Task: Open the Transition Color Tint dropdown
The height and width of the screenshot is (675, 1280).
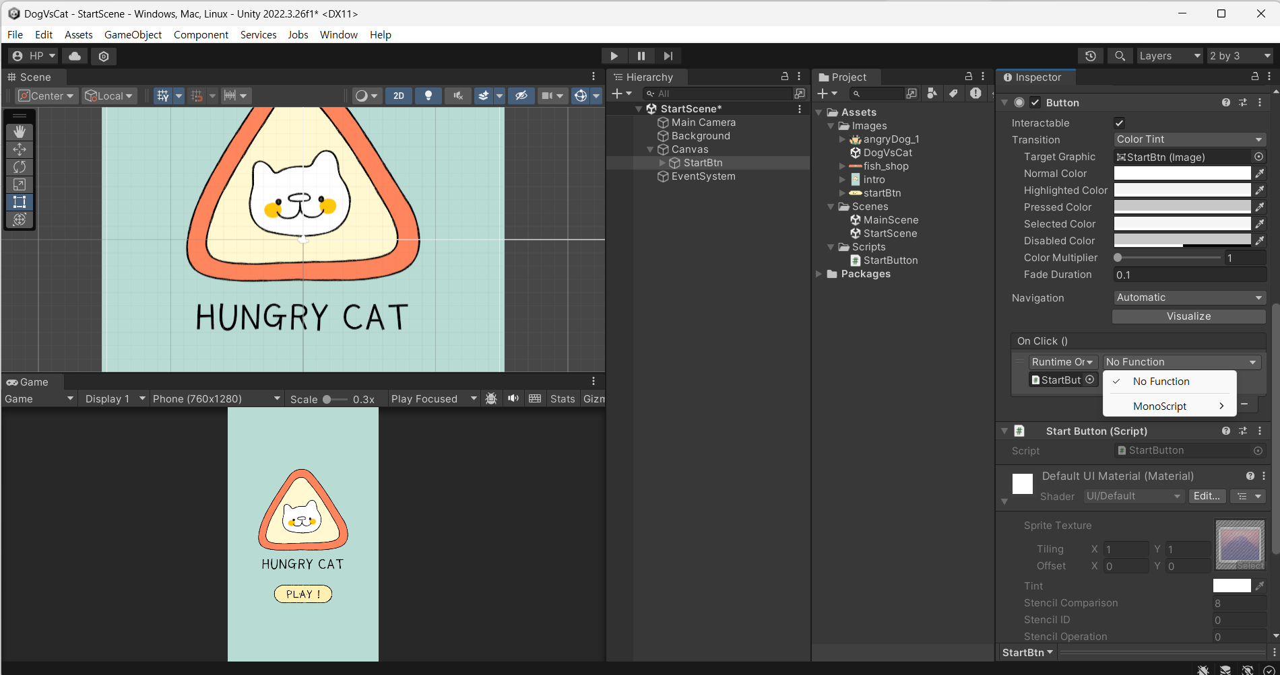Action: (x=1189, y=139)
